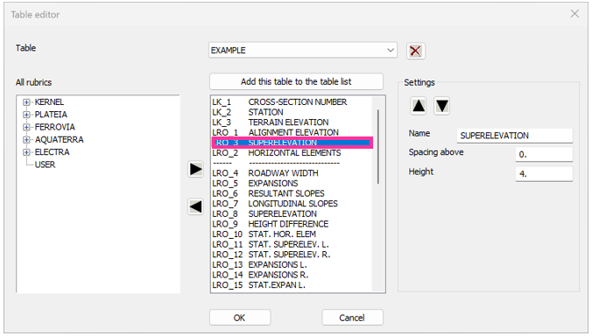The width and height of the screenshot is (592, 336).
Task: Click the Height input field
Action: [x=544, y=174]
